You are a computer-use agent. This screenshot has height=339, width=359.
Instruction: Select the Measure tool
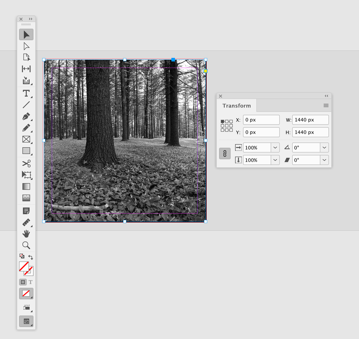click(x=26, y=222)
